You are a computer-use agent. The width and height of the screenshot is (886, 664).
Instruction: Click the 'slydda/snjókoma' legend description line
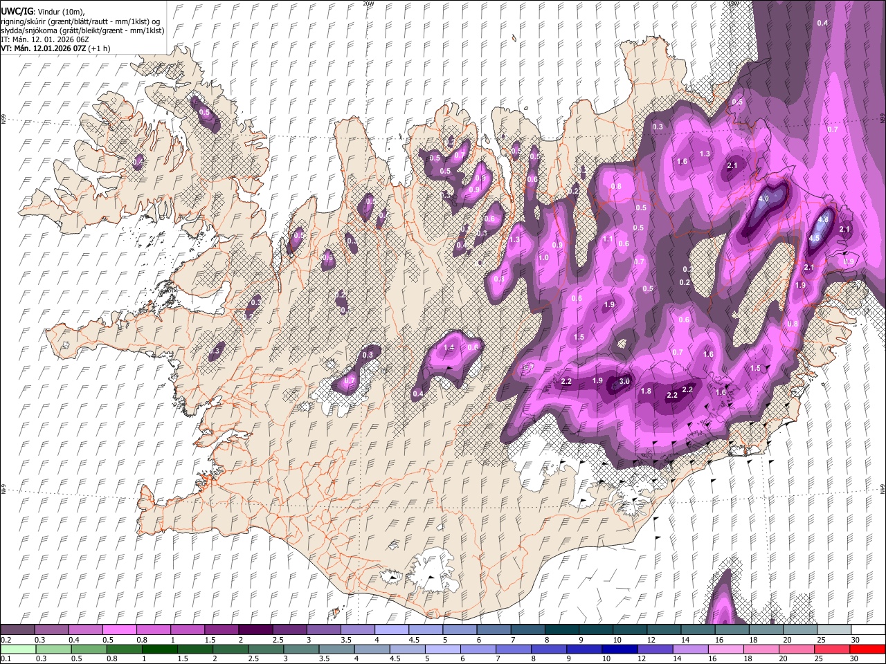click(x=82, y=30)
